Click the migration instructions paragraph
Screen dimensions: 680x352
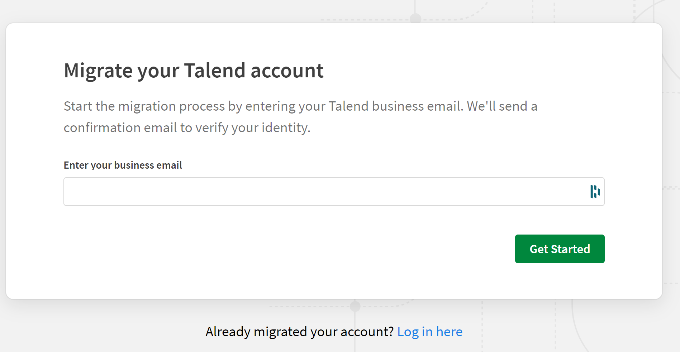(x=300, y=116)
